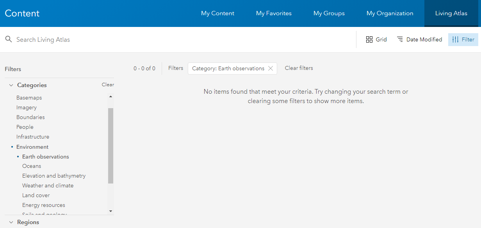Select the Oceans subcategory
Screen dimensions: 481x228
[x=32, y=166]
